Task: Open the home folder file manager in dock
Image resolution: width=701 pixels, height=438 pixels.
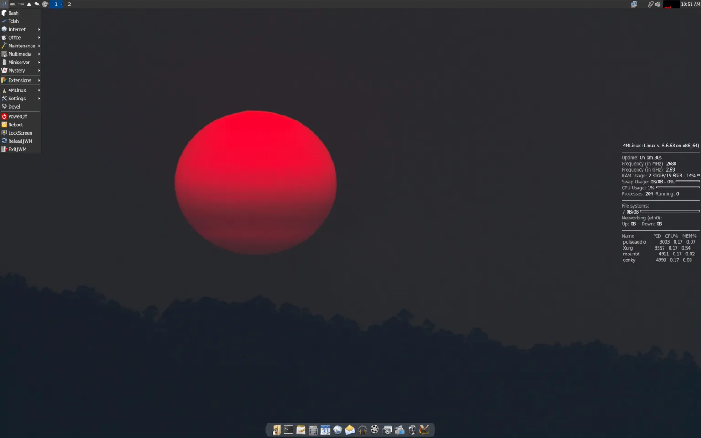Action: click(276, 429)
